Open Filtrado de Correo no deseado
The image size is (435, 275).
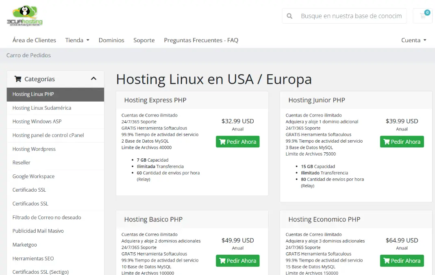55,217
